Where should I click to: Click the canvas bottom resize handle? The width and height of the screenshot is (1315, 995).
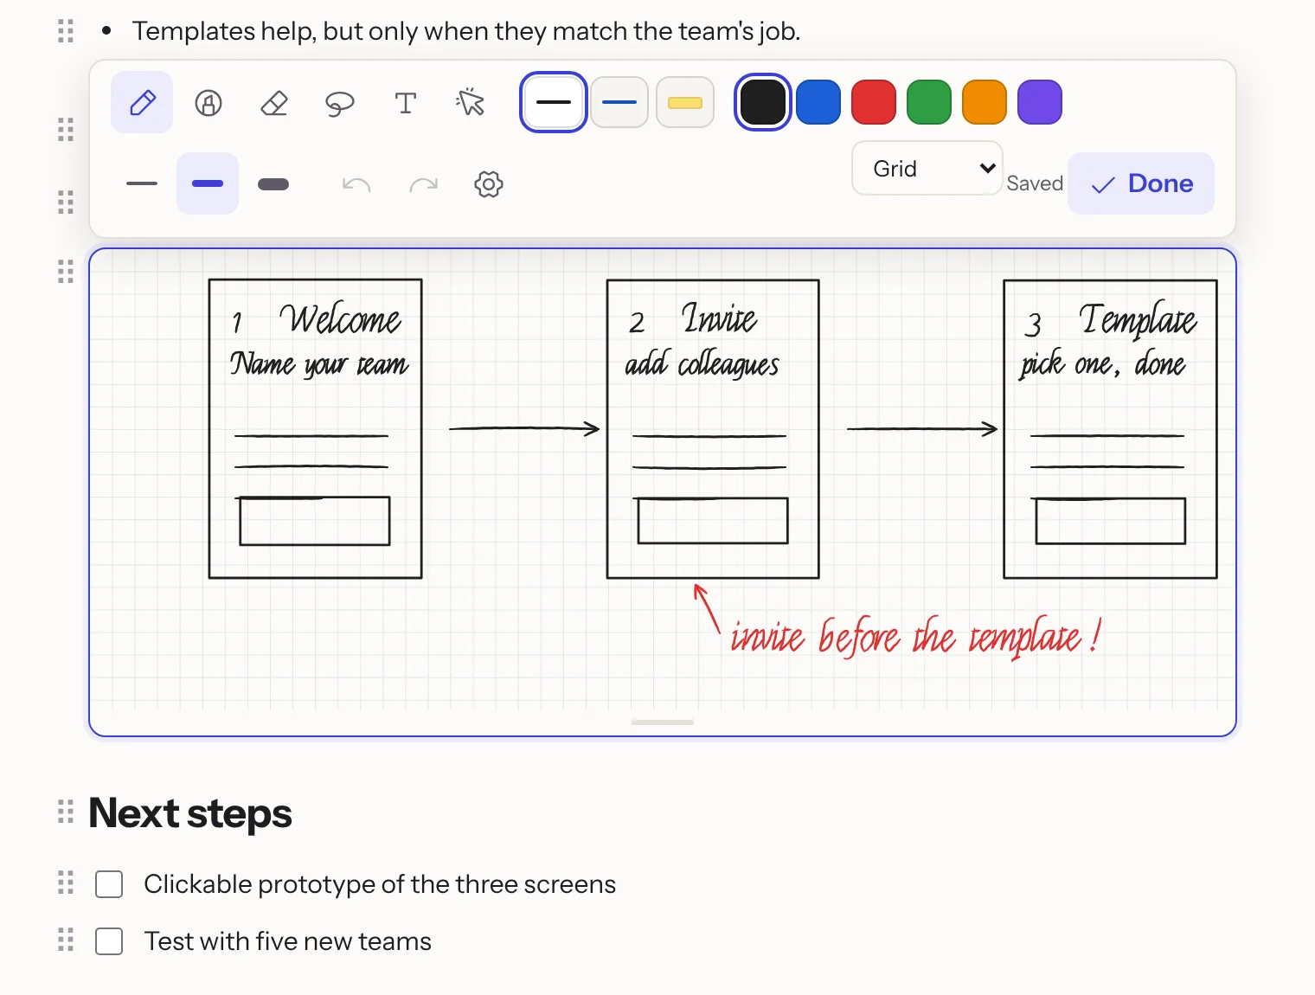click(663, 722)
